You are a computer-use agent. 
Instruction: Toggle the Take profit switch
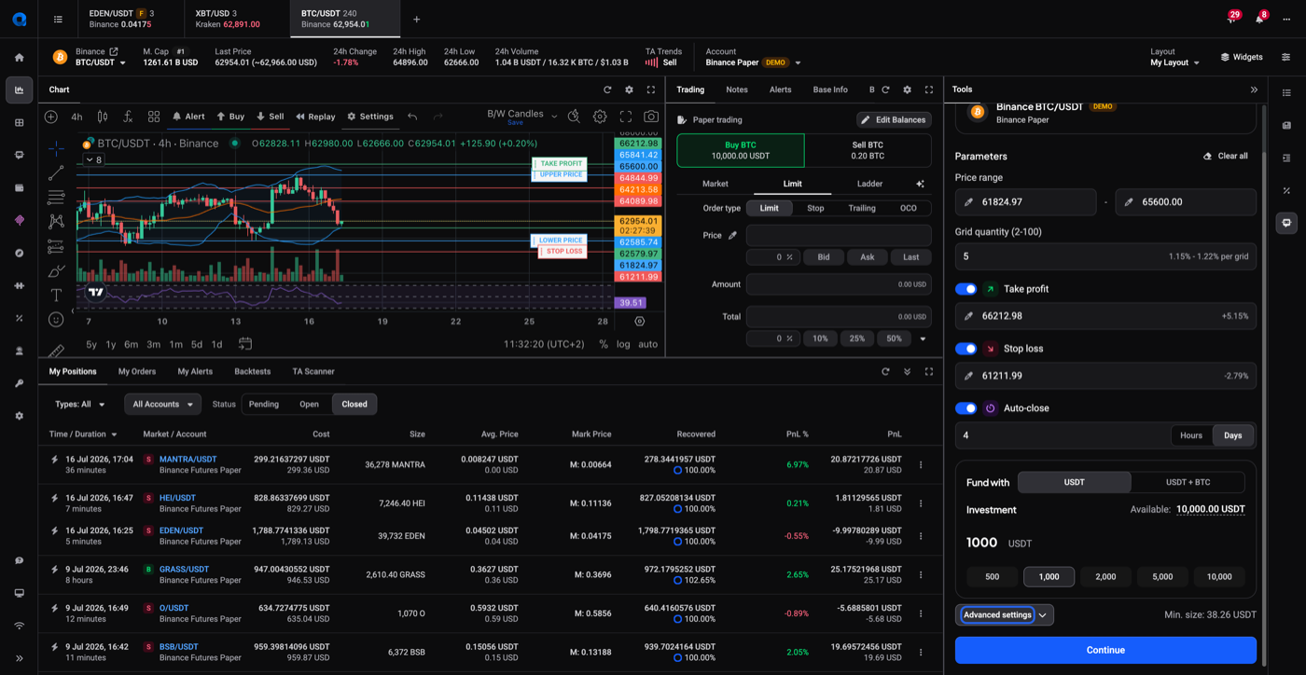click(x=966, y=289)
